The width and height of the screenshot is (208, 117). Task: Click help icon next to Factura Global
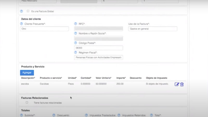[22, 11]
